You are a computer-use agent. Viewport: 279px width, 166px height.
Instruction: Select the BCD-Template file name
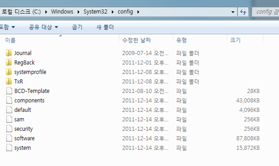(x=32, y=91)
